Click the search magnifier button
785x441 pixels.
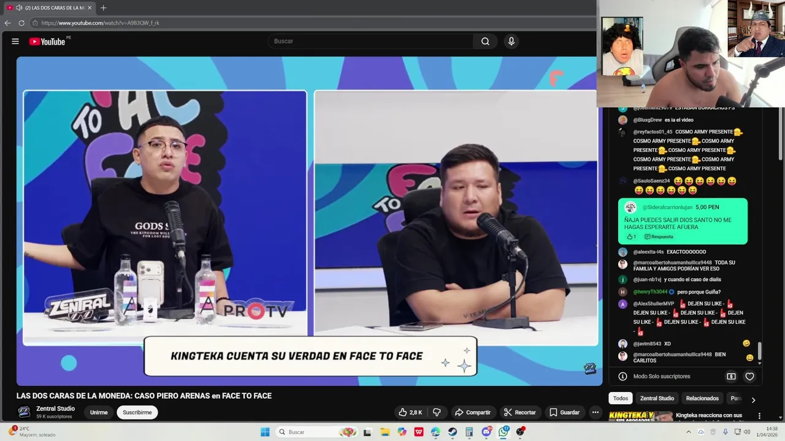click(x=485, y=41)
